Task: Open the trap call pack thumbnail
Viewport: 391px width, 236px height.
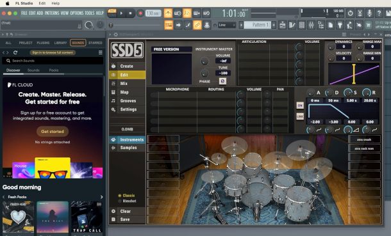Action: click(87, 217)
